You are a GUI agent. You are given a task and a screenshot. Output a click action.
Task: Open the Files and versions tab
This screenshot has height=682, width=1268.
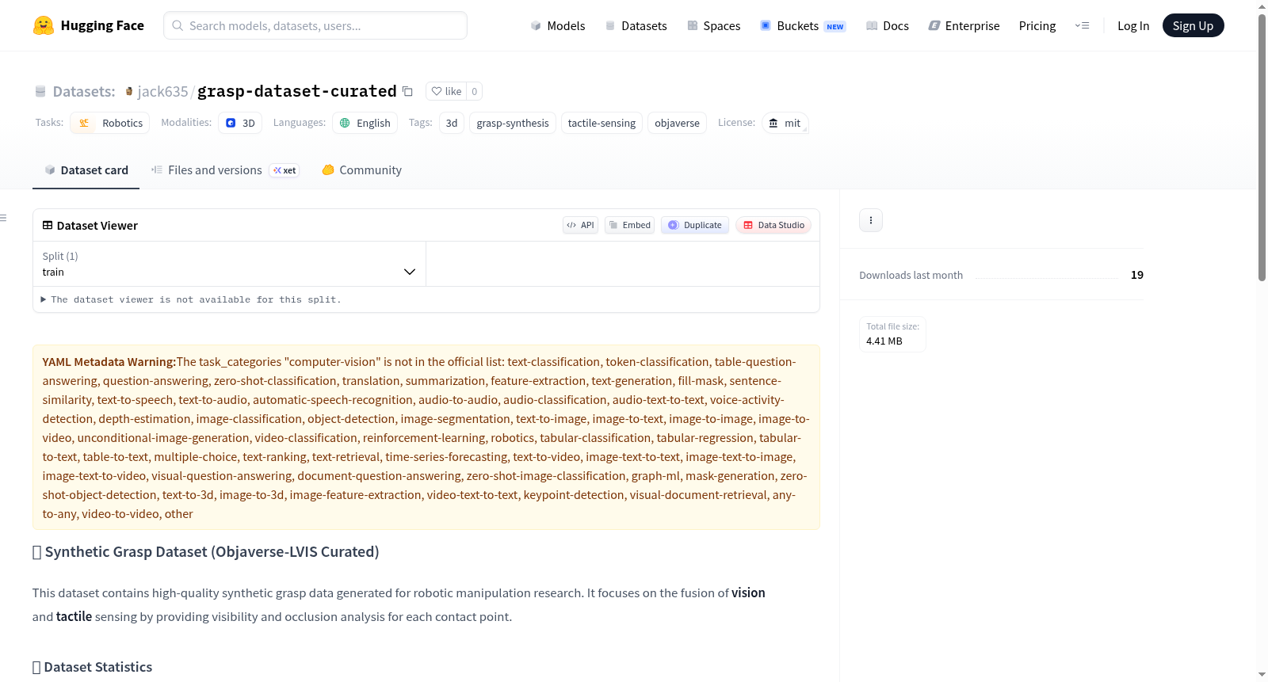[225, 170]
